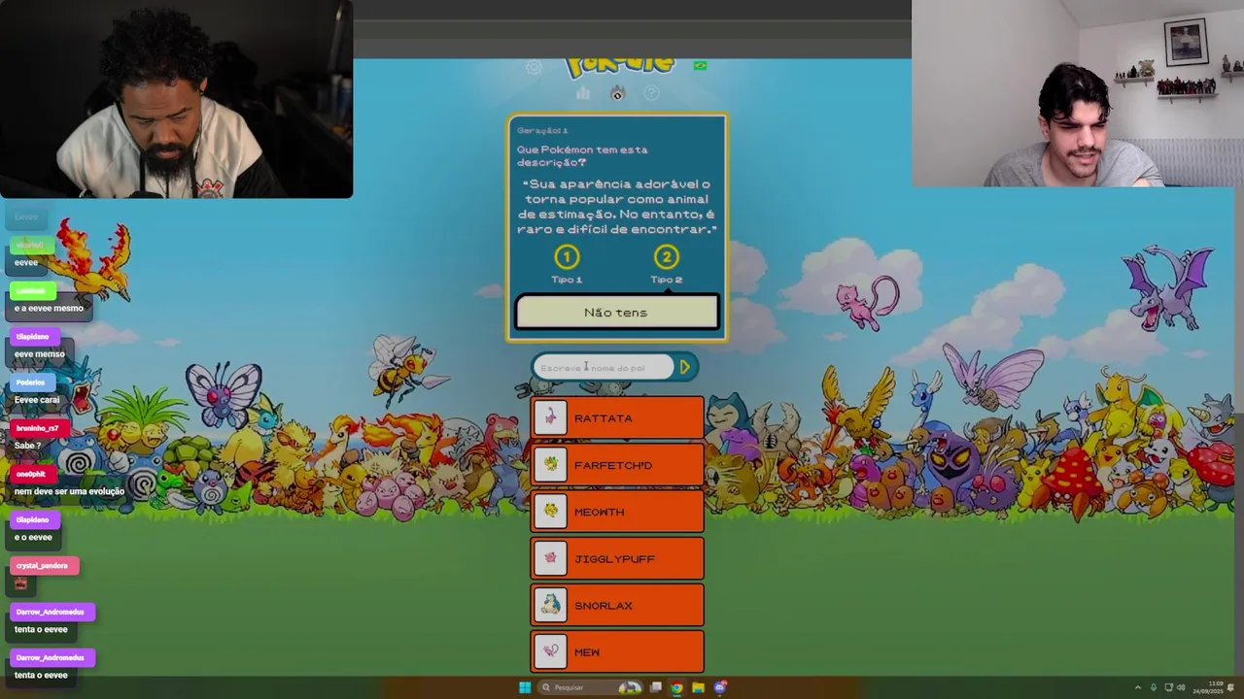
Task: Click chat message 'Sabe ?'
Action: click(27, 446)
